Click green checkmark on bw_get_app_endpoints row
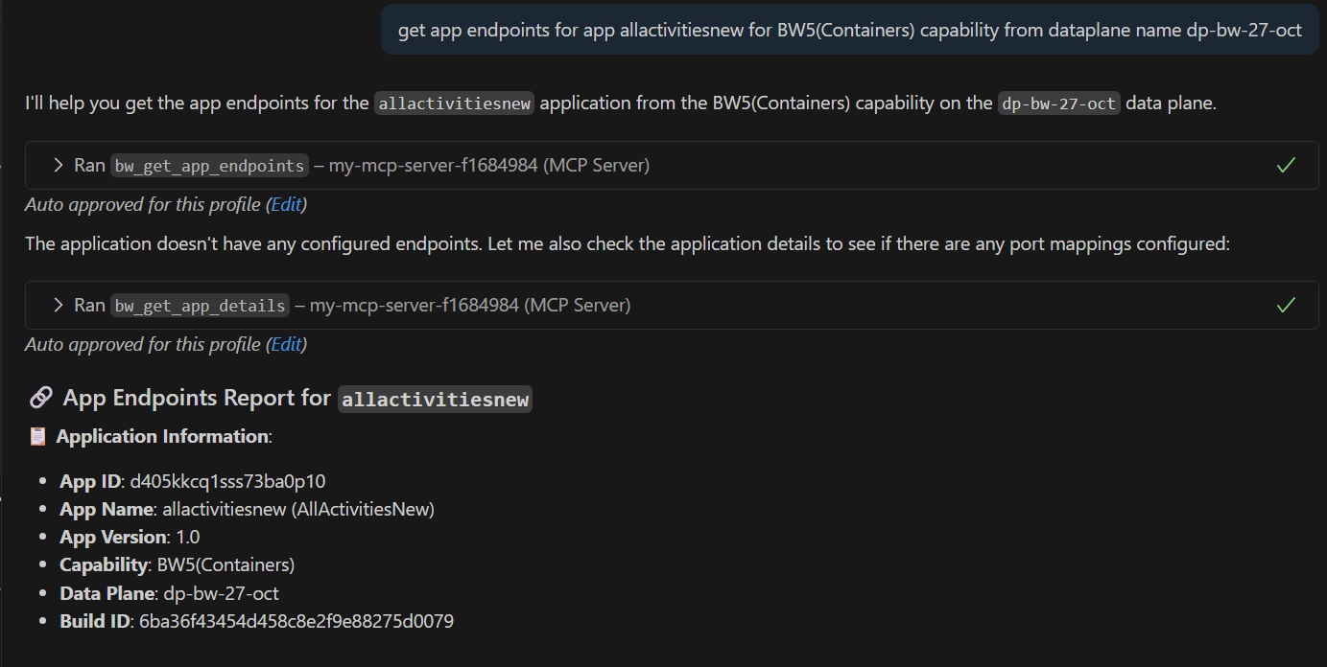The height and width of the screenshot is (667, 1327). click(1286, 166)
